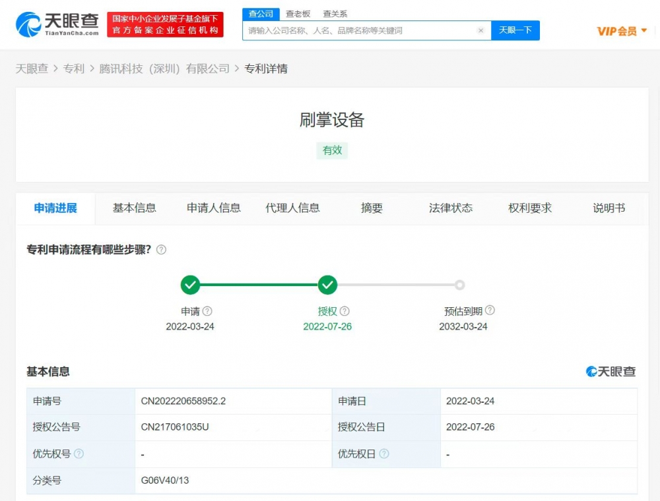Click the 申请号 label cell

(x=81, y=401)
